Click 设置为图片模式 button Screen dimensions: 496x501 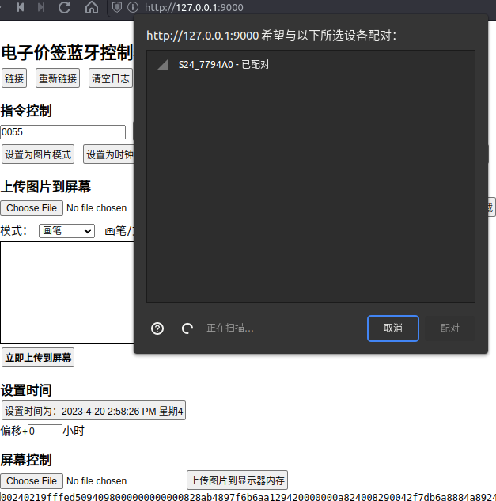[38, 154]
